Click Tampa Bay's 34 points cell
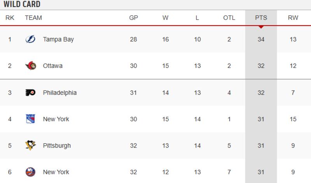311x183 pixels. [261, 39]
